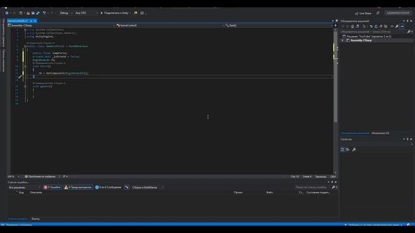Open the Any CPU platform dropdown
Viewport: 415px width, 233px height.
(86, 13)
